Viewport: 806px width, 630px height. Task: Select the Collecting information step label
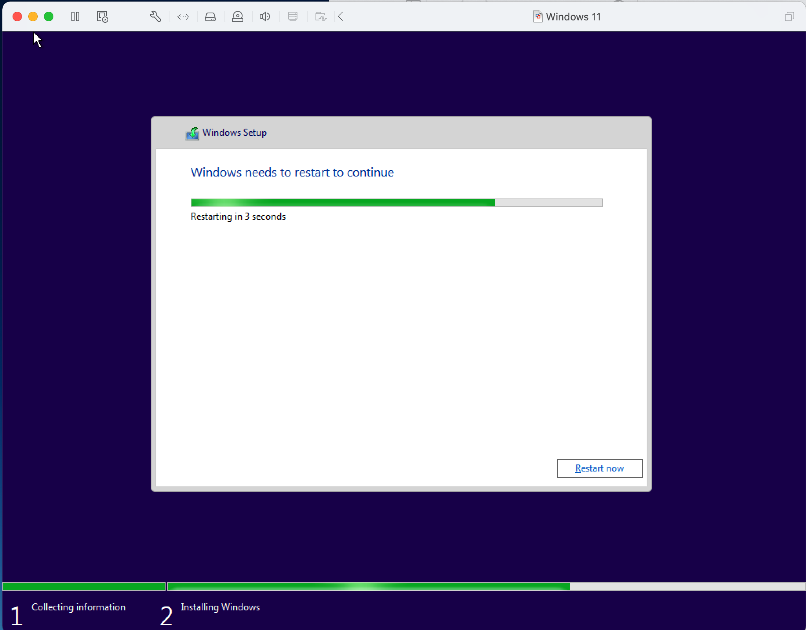coord(79,607)
